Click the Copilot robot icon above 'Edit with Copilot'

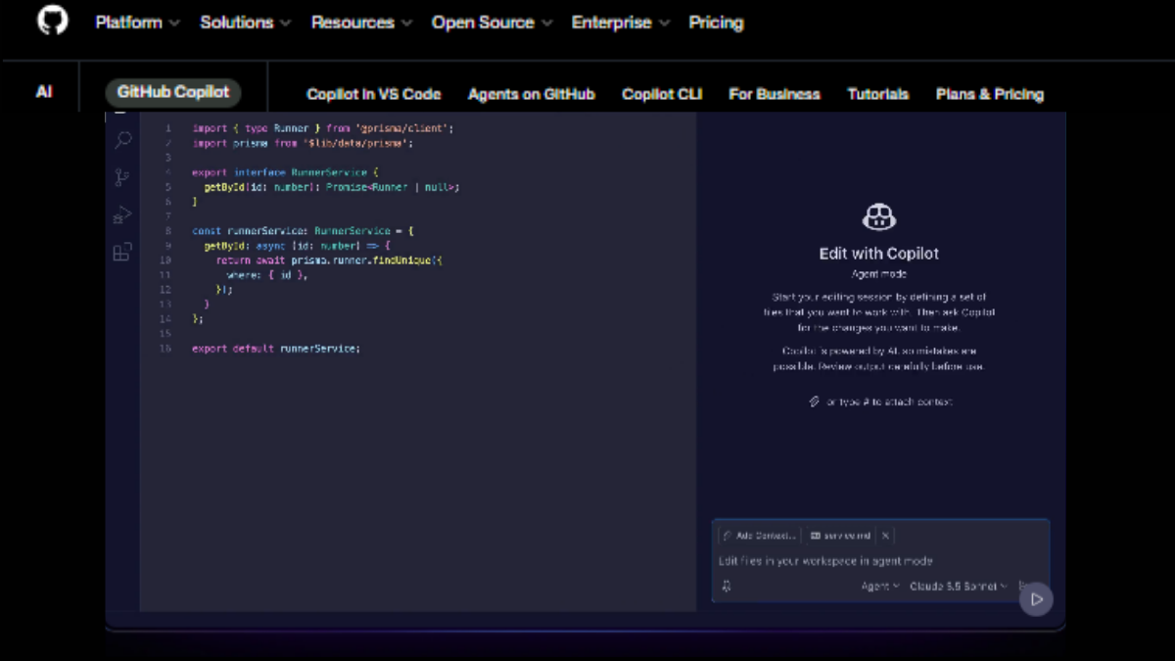pyautogui.click(x=879, y=214)
